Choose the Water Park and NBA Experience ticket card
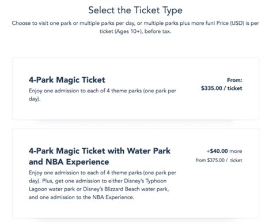 pyautogui.click(x=135, y=173)
